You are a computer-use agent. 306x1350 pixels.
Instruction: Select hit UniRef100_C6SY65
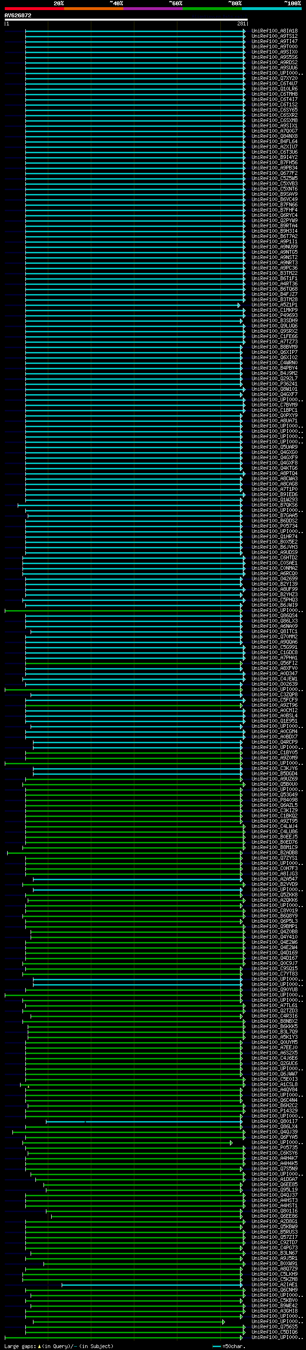(x=274, y=110)
